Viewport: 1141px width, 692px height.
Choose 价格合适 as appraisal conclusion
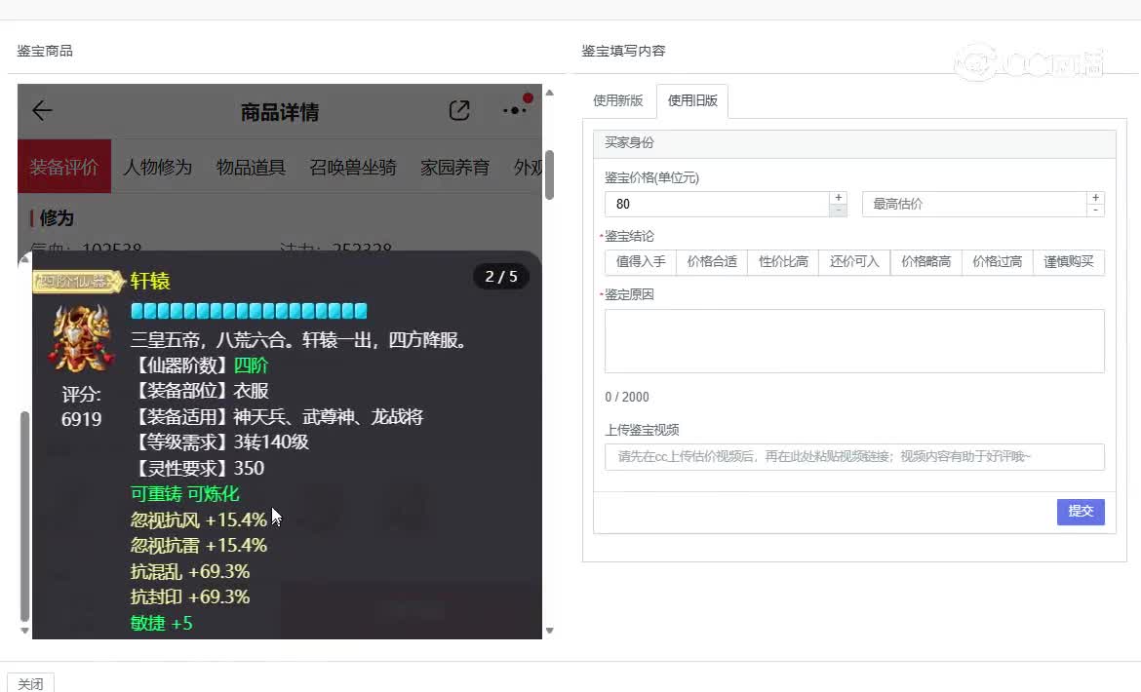(x=712, y=262)
